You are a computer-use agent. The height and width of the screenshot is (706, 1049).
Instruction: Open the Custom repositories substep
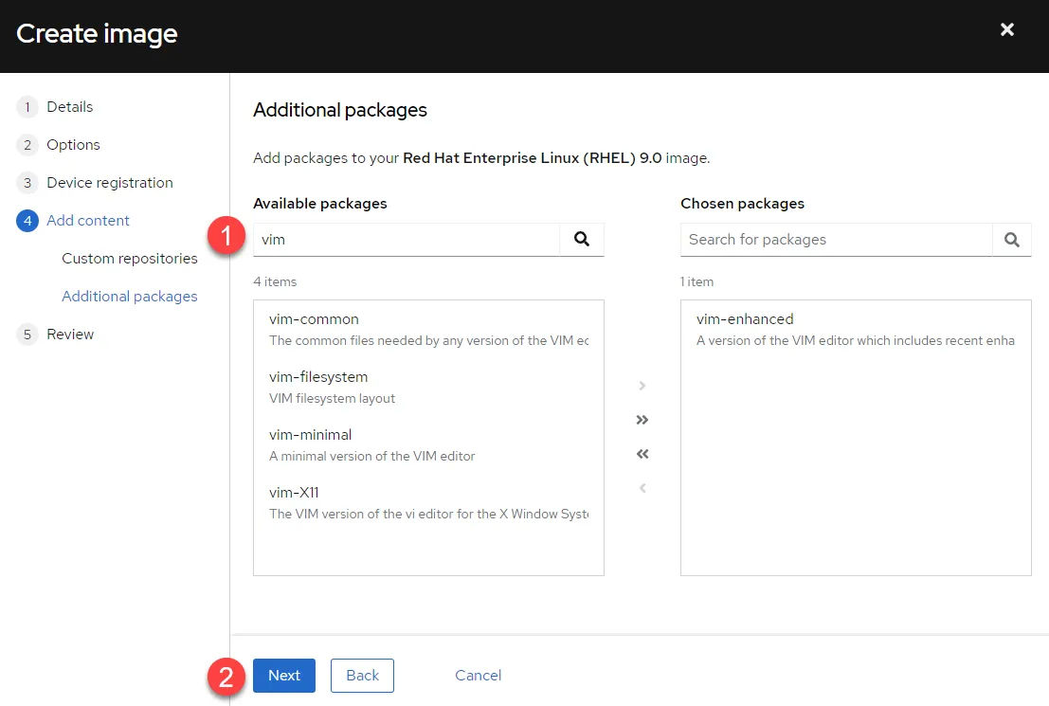click(x=129, y=259)
